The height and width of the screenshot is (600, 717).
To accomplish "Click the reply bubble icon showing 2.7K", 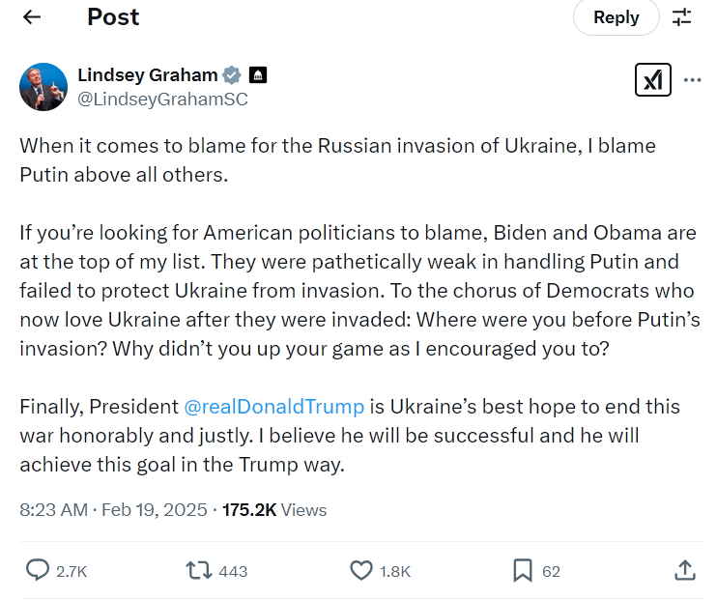I will tap(38, 570).
